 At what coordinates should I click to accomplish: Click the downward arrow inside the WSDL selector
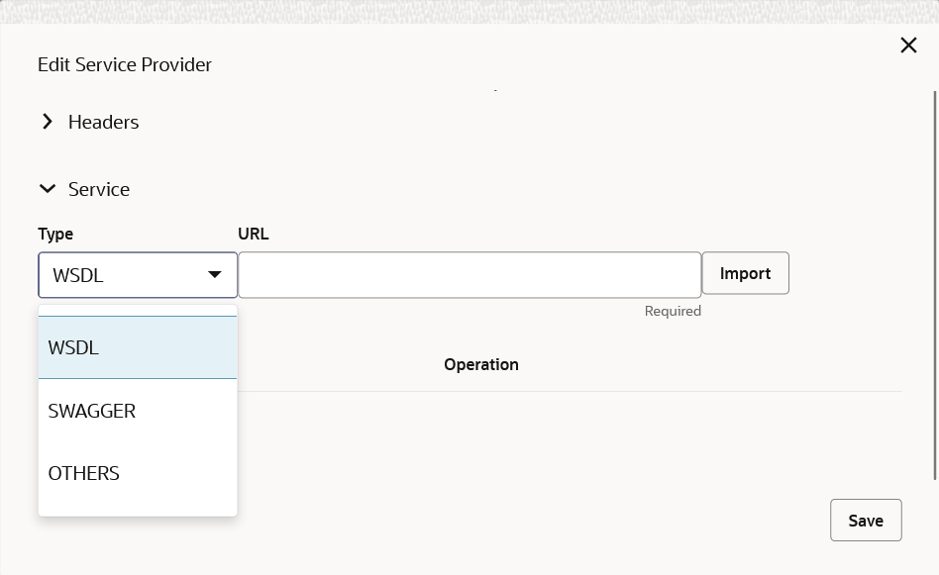pyautogui.click(x=215, y=274)
